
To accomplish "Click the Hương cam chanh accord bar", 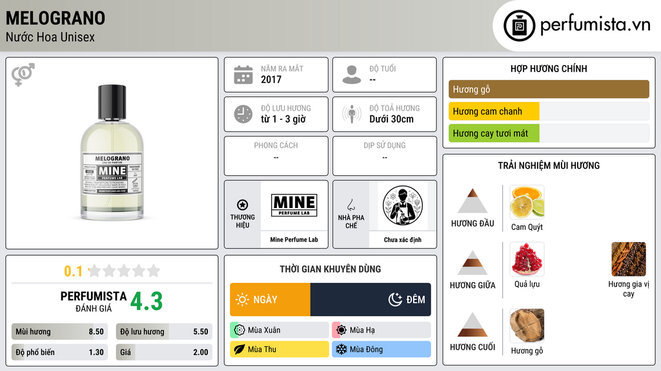I will tap(549, 111).
